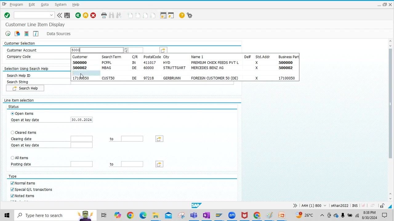Open Microsoft Teams from taskbar

click(x=194, y=215)
